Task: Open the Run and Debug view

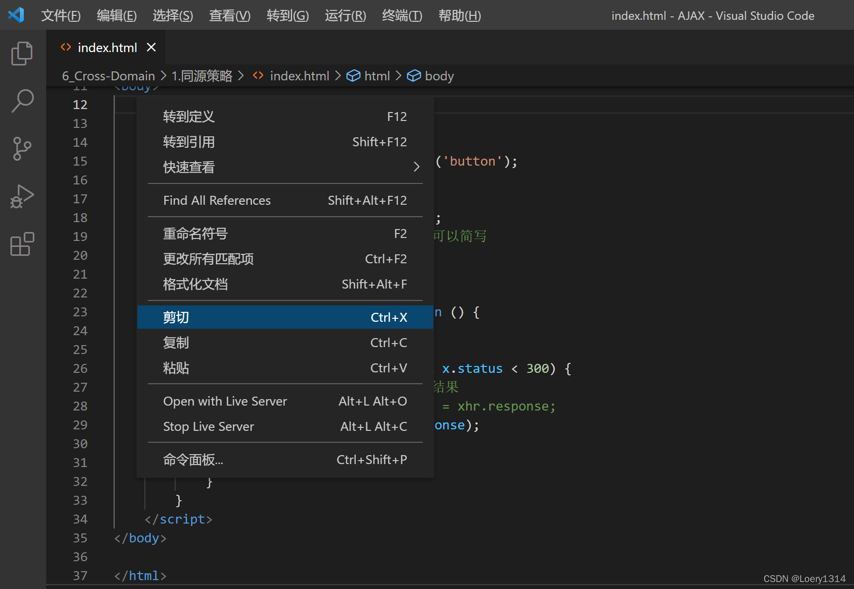Action: 22,196
